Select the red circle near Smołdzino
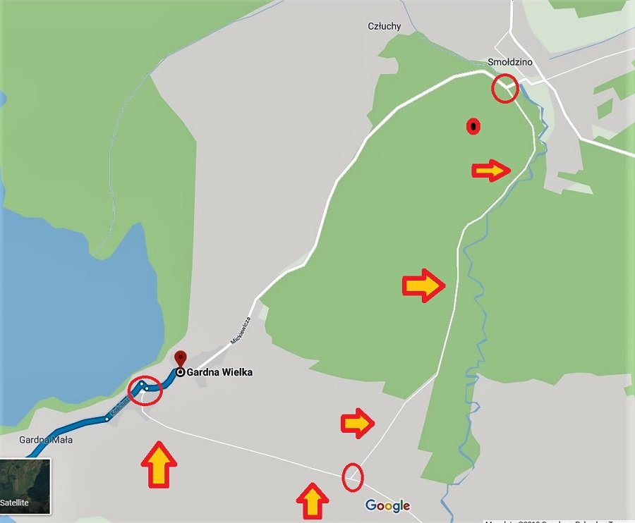This screenshot has width=635, height=523. click(x=505, y=88)
